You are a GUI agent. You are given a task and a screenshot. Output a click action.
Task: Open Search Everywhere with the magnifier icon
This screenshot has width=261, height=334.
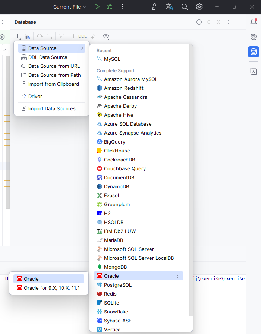tap(185, 7)
